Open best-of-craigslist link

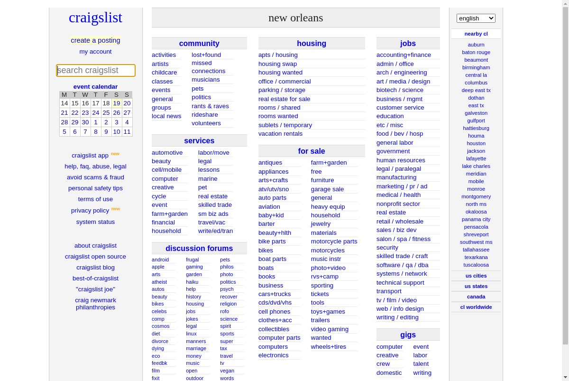point(95,279)
